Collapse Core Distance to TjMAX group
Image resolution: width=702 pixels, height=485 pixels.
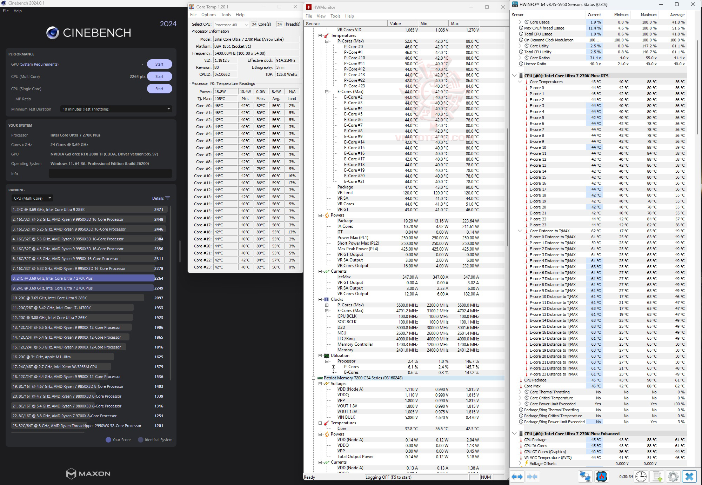[x=520, y=231]
